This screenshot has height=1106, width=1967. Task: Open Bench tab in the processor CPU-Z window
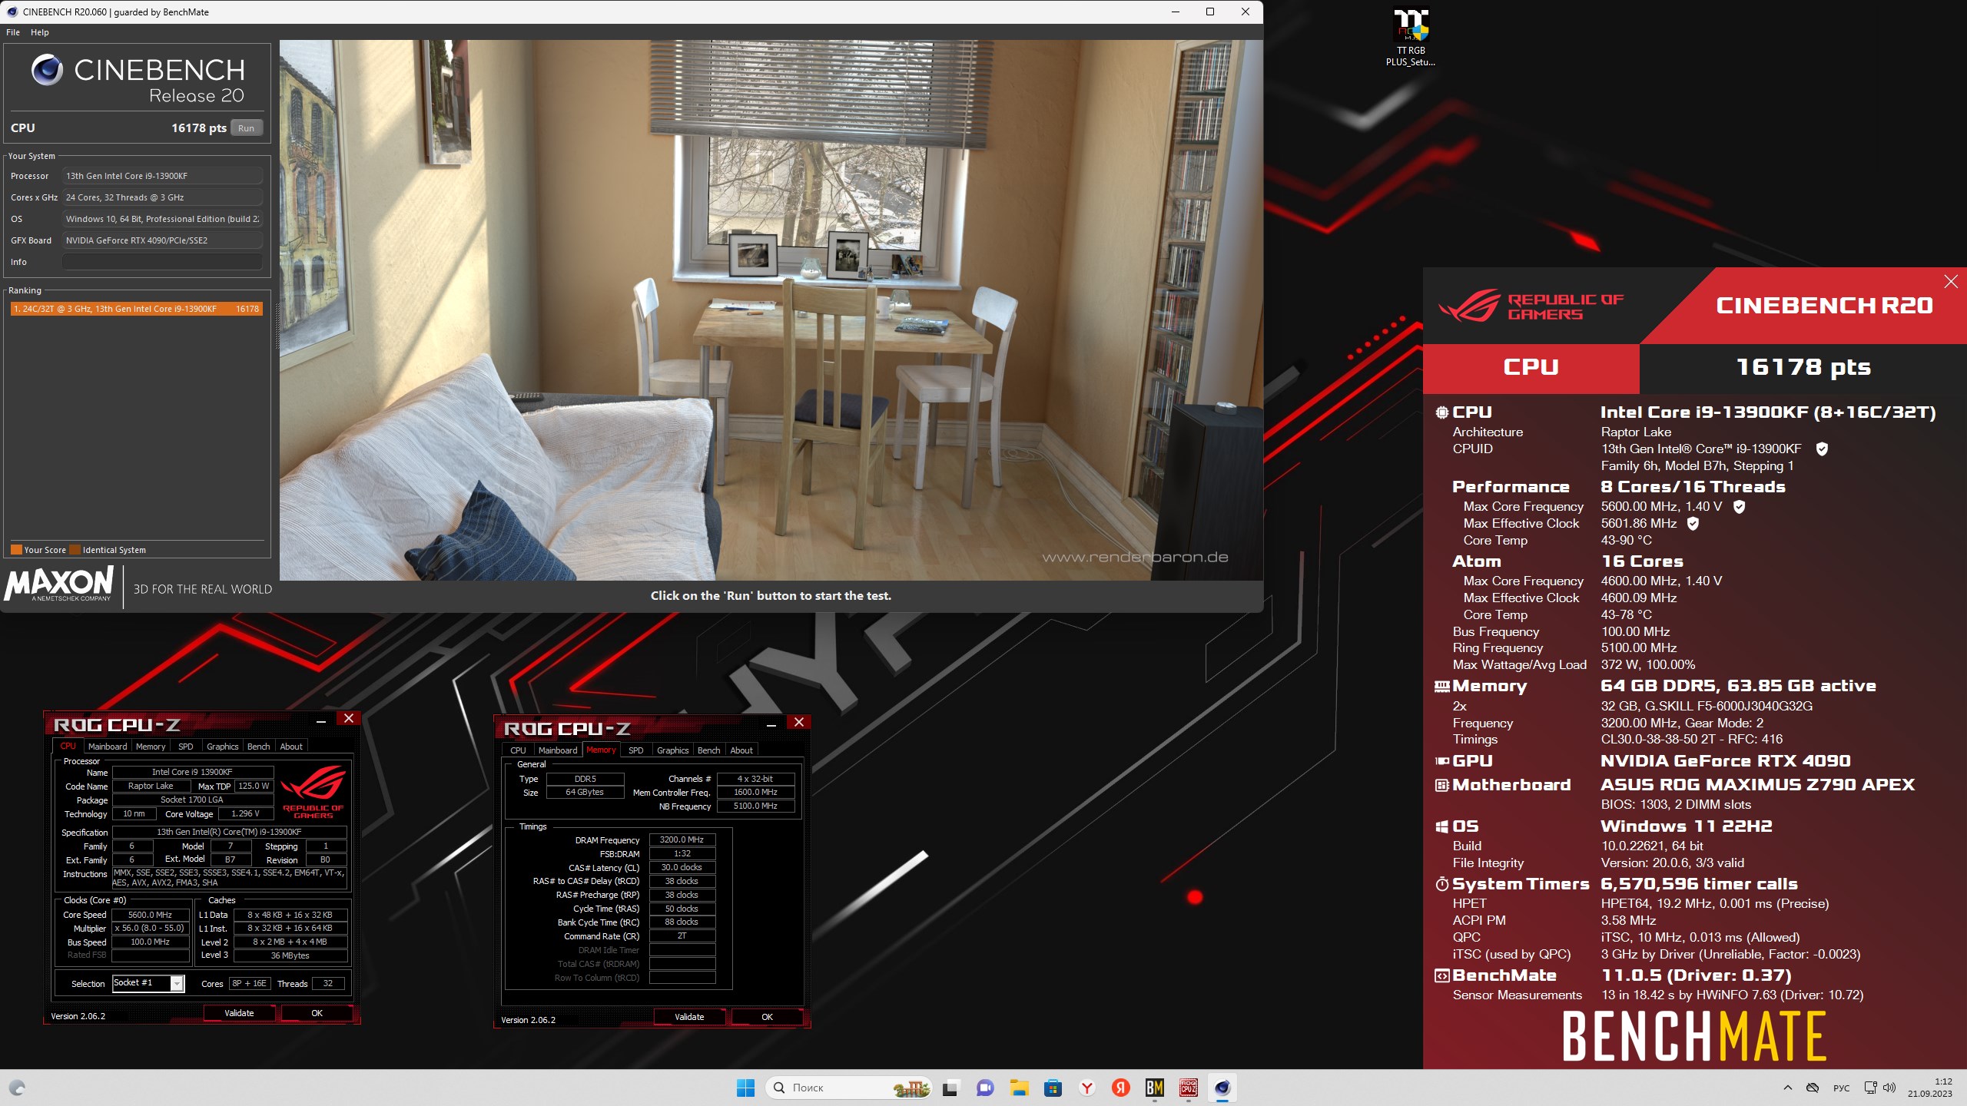(x=259, y=747)
